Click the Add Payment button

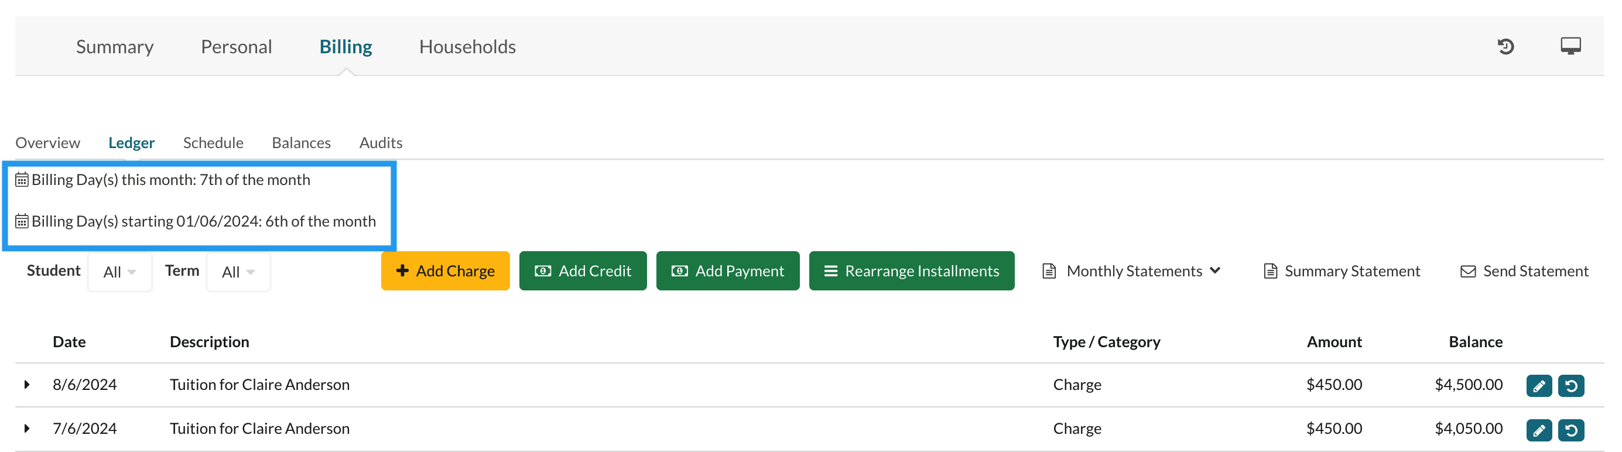click(x=727, y=271)
